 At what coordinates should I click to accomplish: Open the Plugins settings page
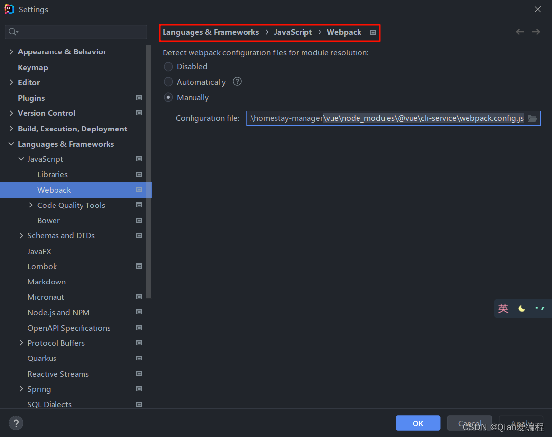click(31, 98)
